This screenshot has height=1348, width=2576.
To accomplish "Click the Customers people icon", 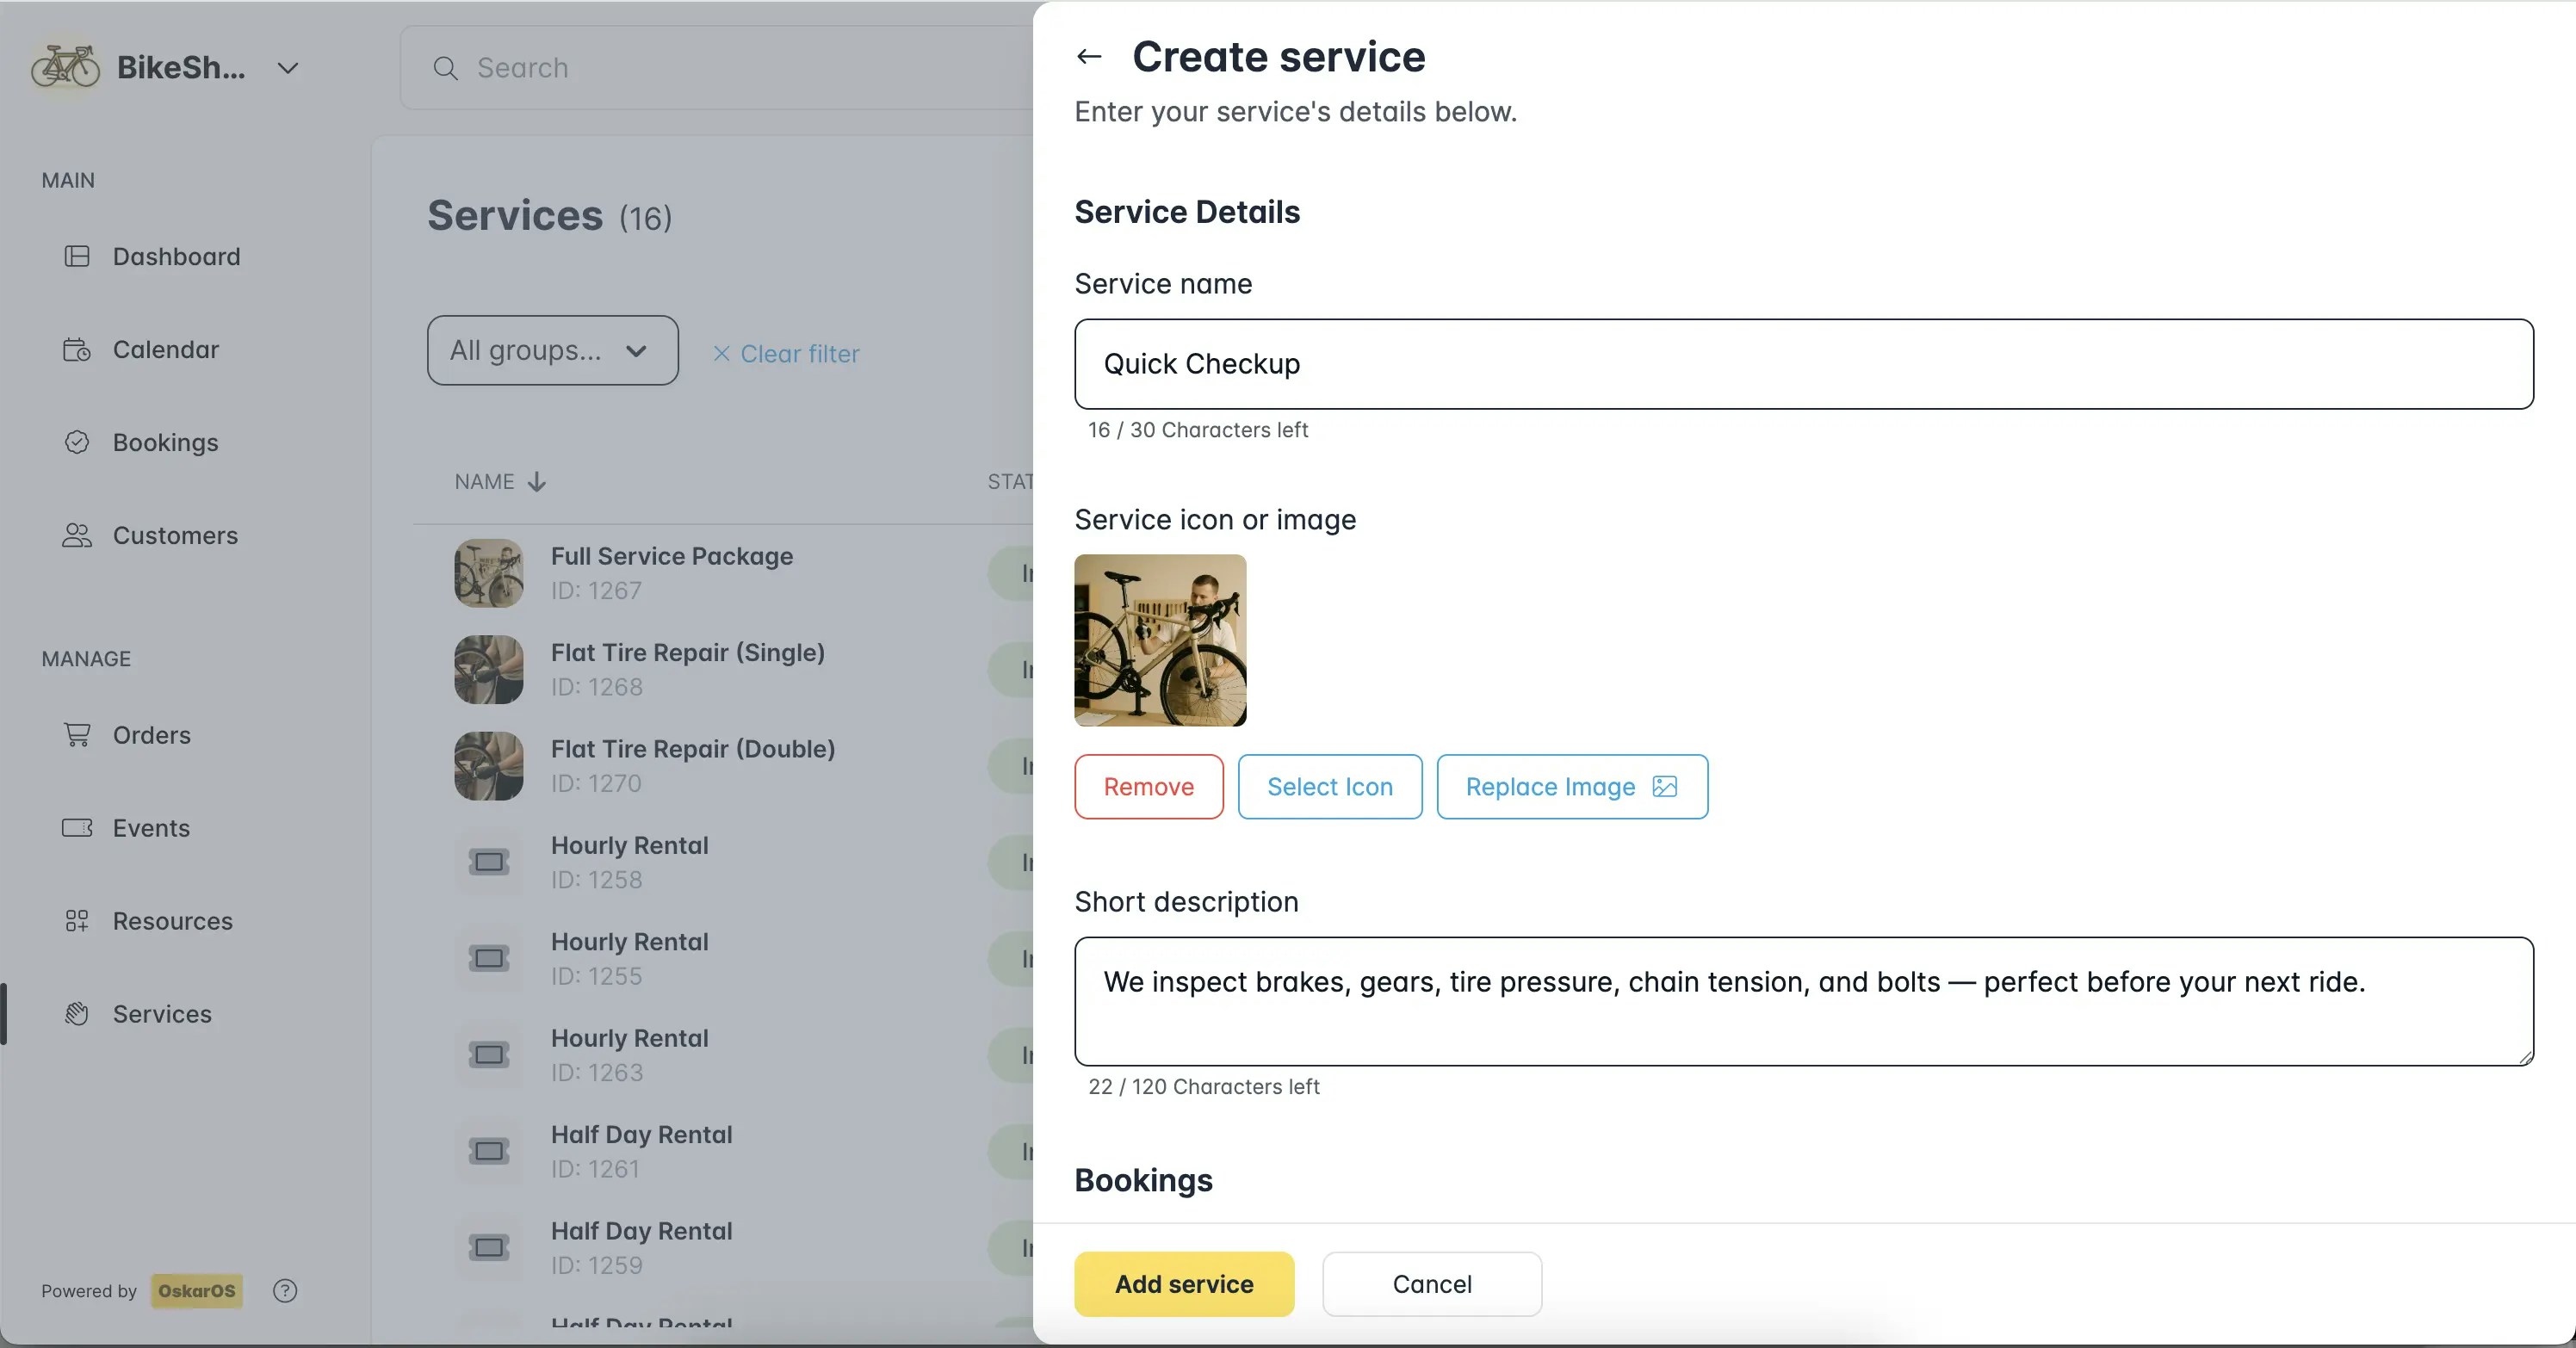I will point(77,535).
